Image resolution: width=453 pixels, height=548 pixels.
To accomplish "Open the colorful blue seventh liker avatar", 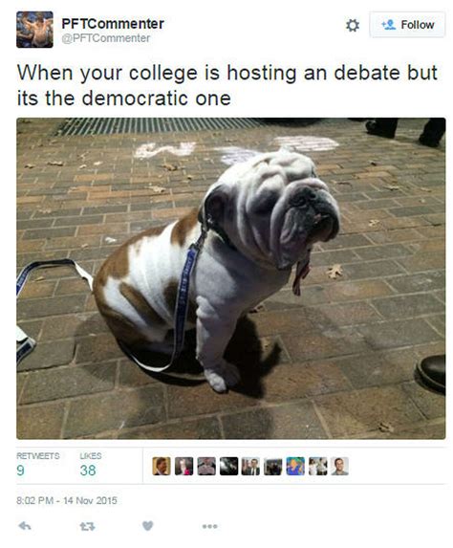I will (x=295, y=466).
